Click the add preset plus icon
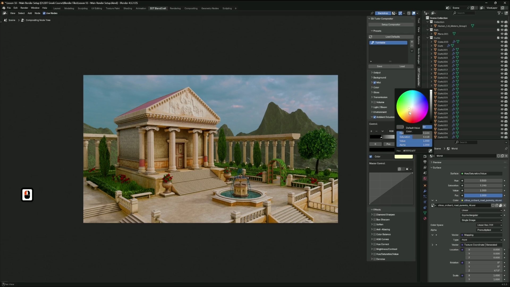The image size is (510, 287). click(x=412, y=42)
